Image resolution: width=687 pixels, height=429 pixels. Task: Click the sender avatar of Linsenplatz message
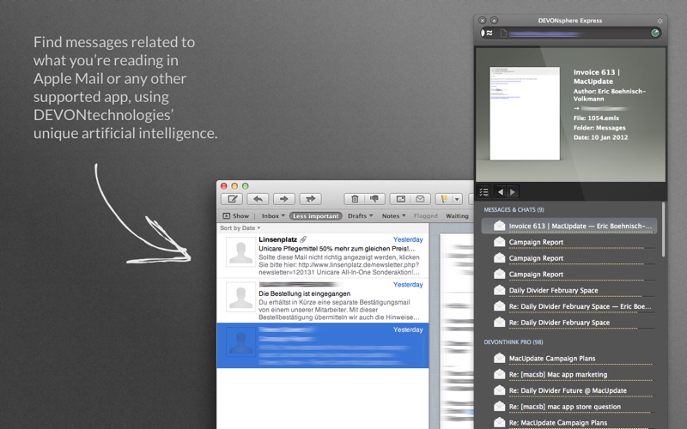tap(240, 252)
